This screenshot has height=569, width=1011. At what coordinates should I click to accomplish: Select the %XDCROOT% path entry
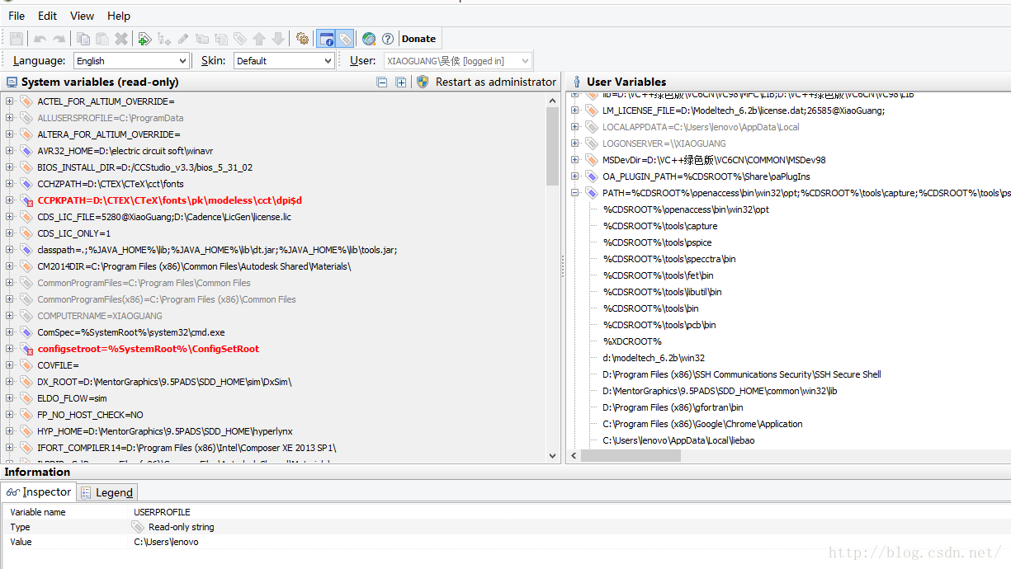(632, 341)
